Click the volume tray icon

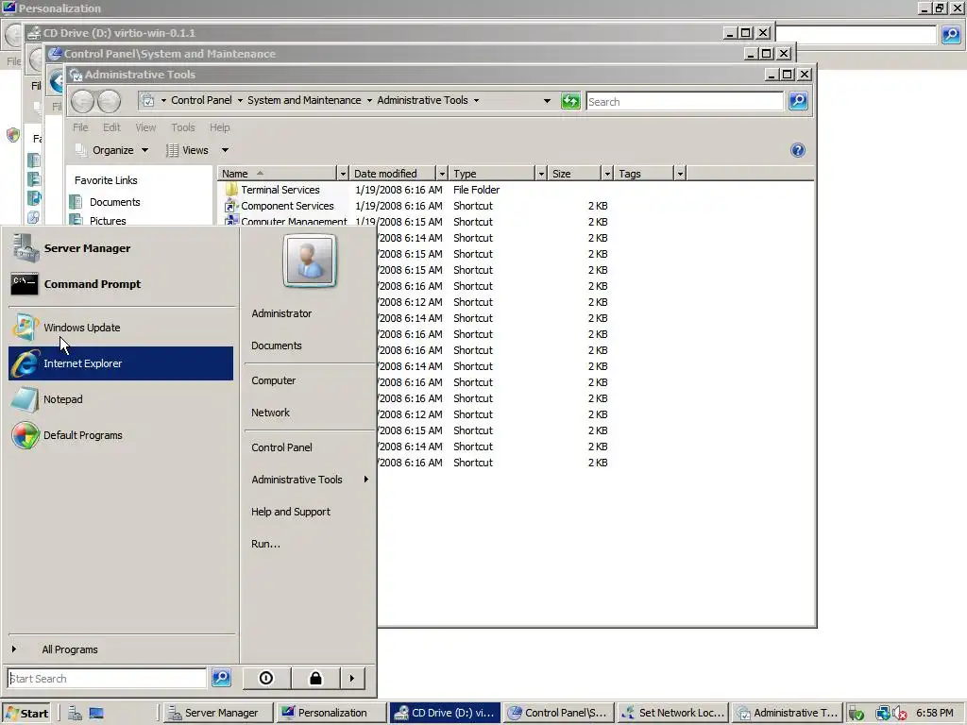point(899,714)
